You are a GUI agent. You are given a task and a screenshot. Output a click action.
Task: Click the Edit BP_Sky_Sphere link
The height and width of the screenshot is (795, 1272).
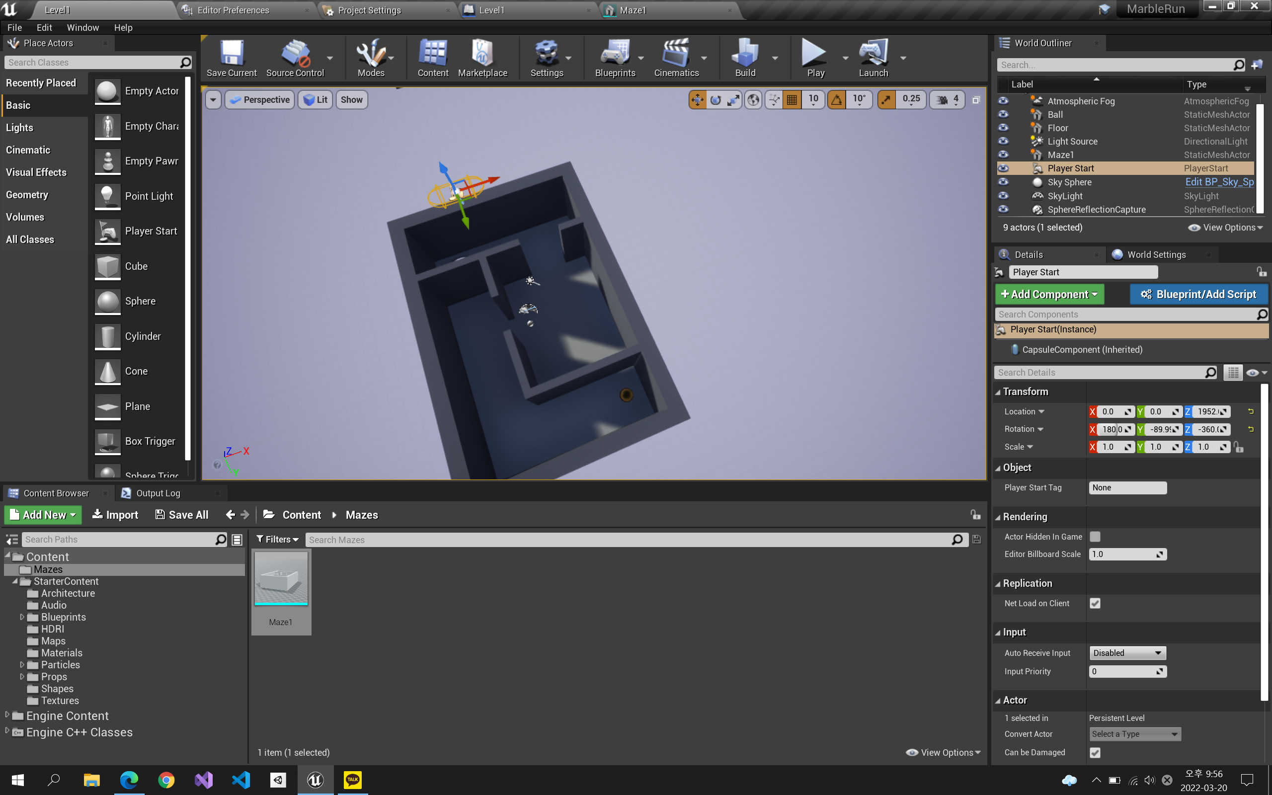(x=1219, y=182)
